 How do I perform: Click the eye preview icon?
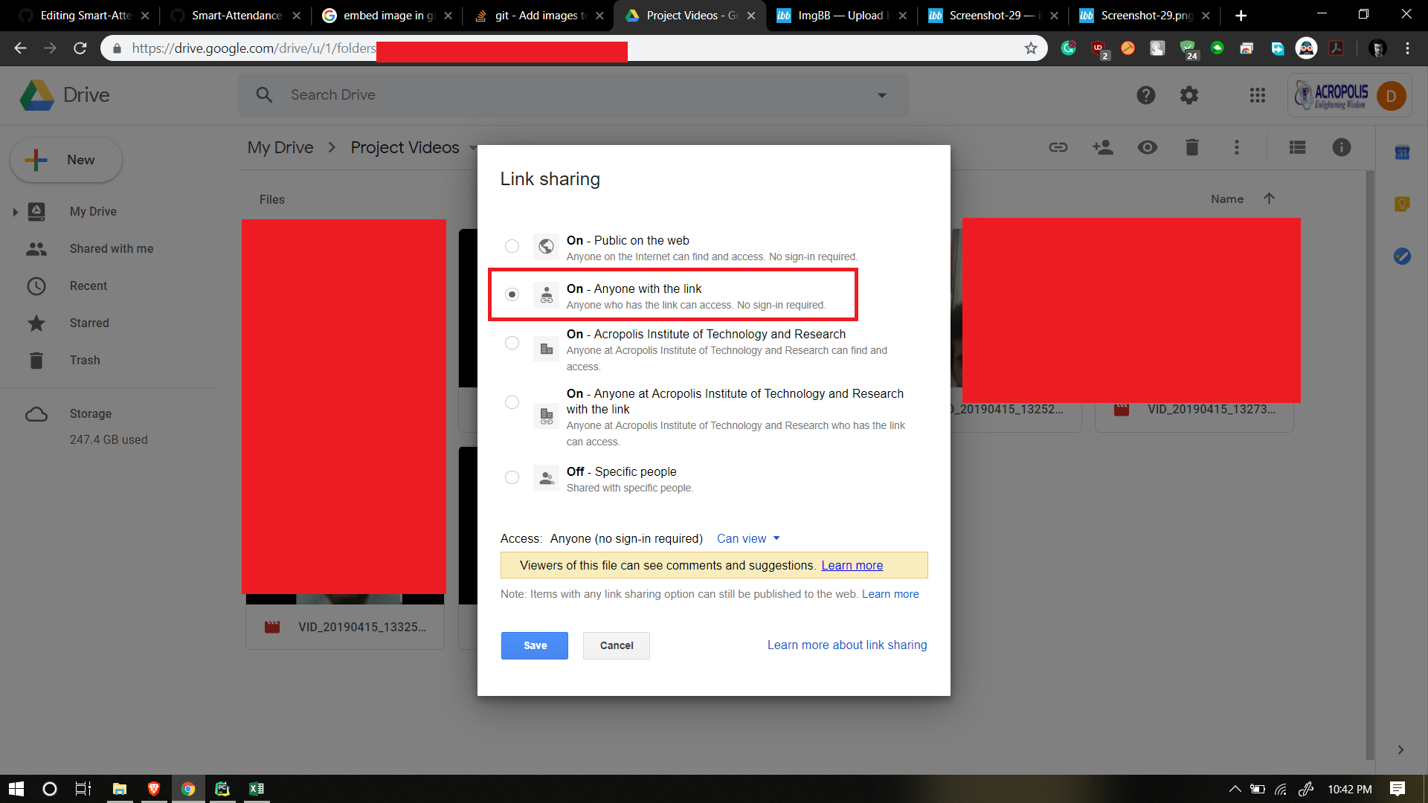(1147, 147)
